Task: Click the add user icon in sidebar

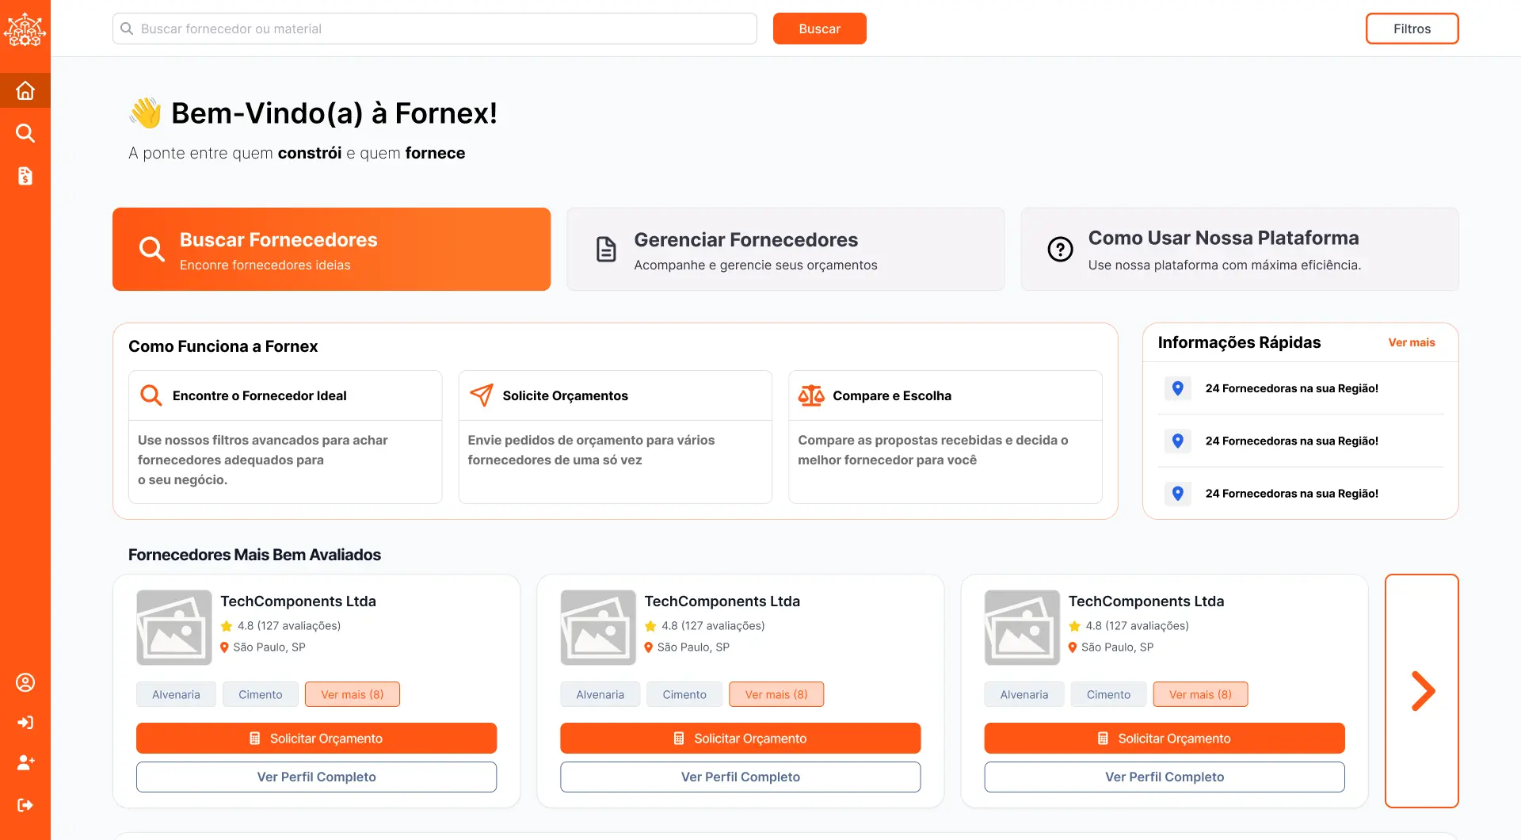Action: [x=25, y=762]
